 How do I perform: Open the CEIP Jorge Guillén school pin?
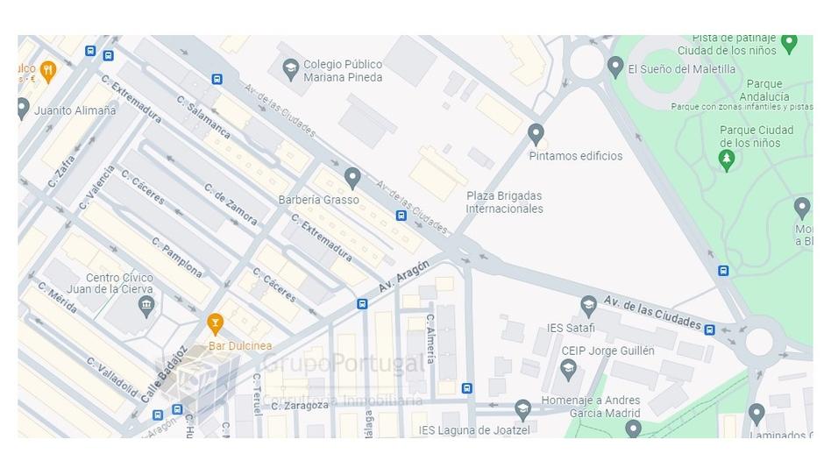point(568,370)
